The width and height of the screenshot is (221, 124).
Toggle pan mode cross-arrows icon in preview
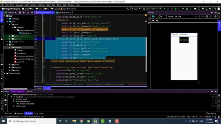[x=157, y=21]
